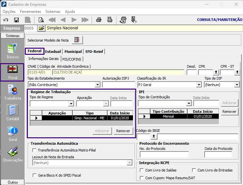Open the Geral sidebar section
The image size is (243, 185).
(x=13, y=133)
